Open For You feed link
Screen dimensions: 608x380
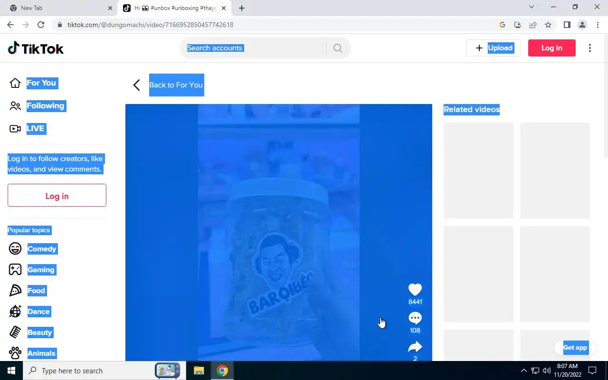click(x=42, y=83)
